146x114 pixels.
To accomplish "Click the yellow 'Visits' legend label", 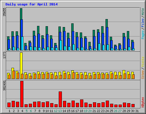I will point(143,62).
